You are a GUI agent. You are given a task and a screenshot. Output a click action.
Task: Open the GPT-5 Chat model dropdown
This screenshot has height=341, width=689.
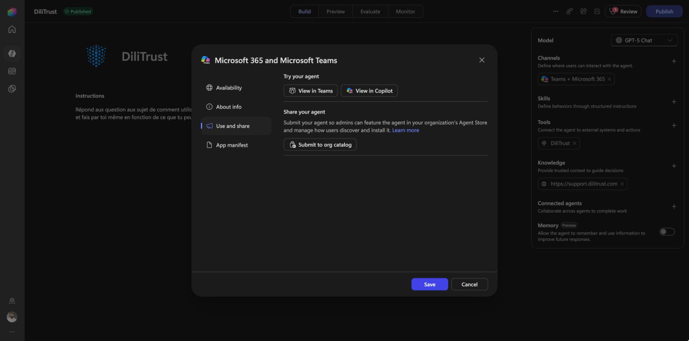[x=644, y=40]
